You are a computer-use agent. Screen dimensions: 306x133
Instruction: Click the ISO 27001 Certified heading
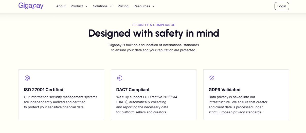(44, 90)
